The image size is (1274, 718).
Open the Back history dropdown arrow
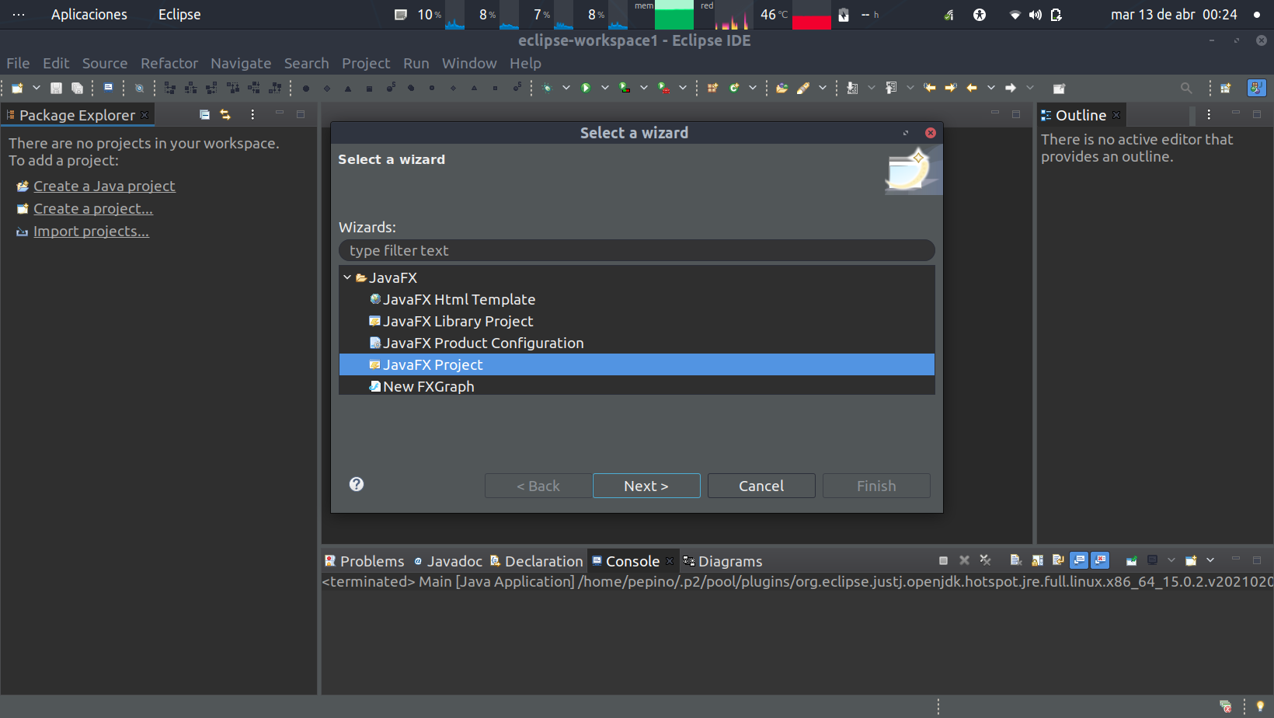point(991,89)
